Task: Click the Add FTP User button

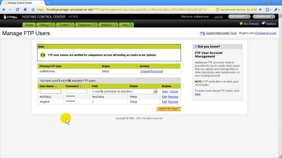Action: click(x=168, y=109)
